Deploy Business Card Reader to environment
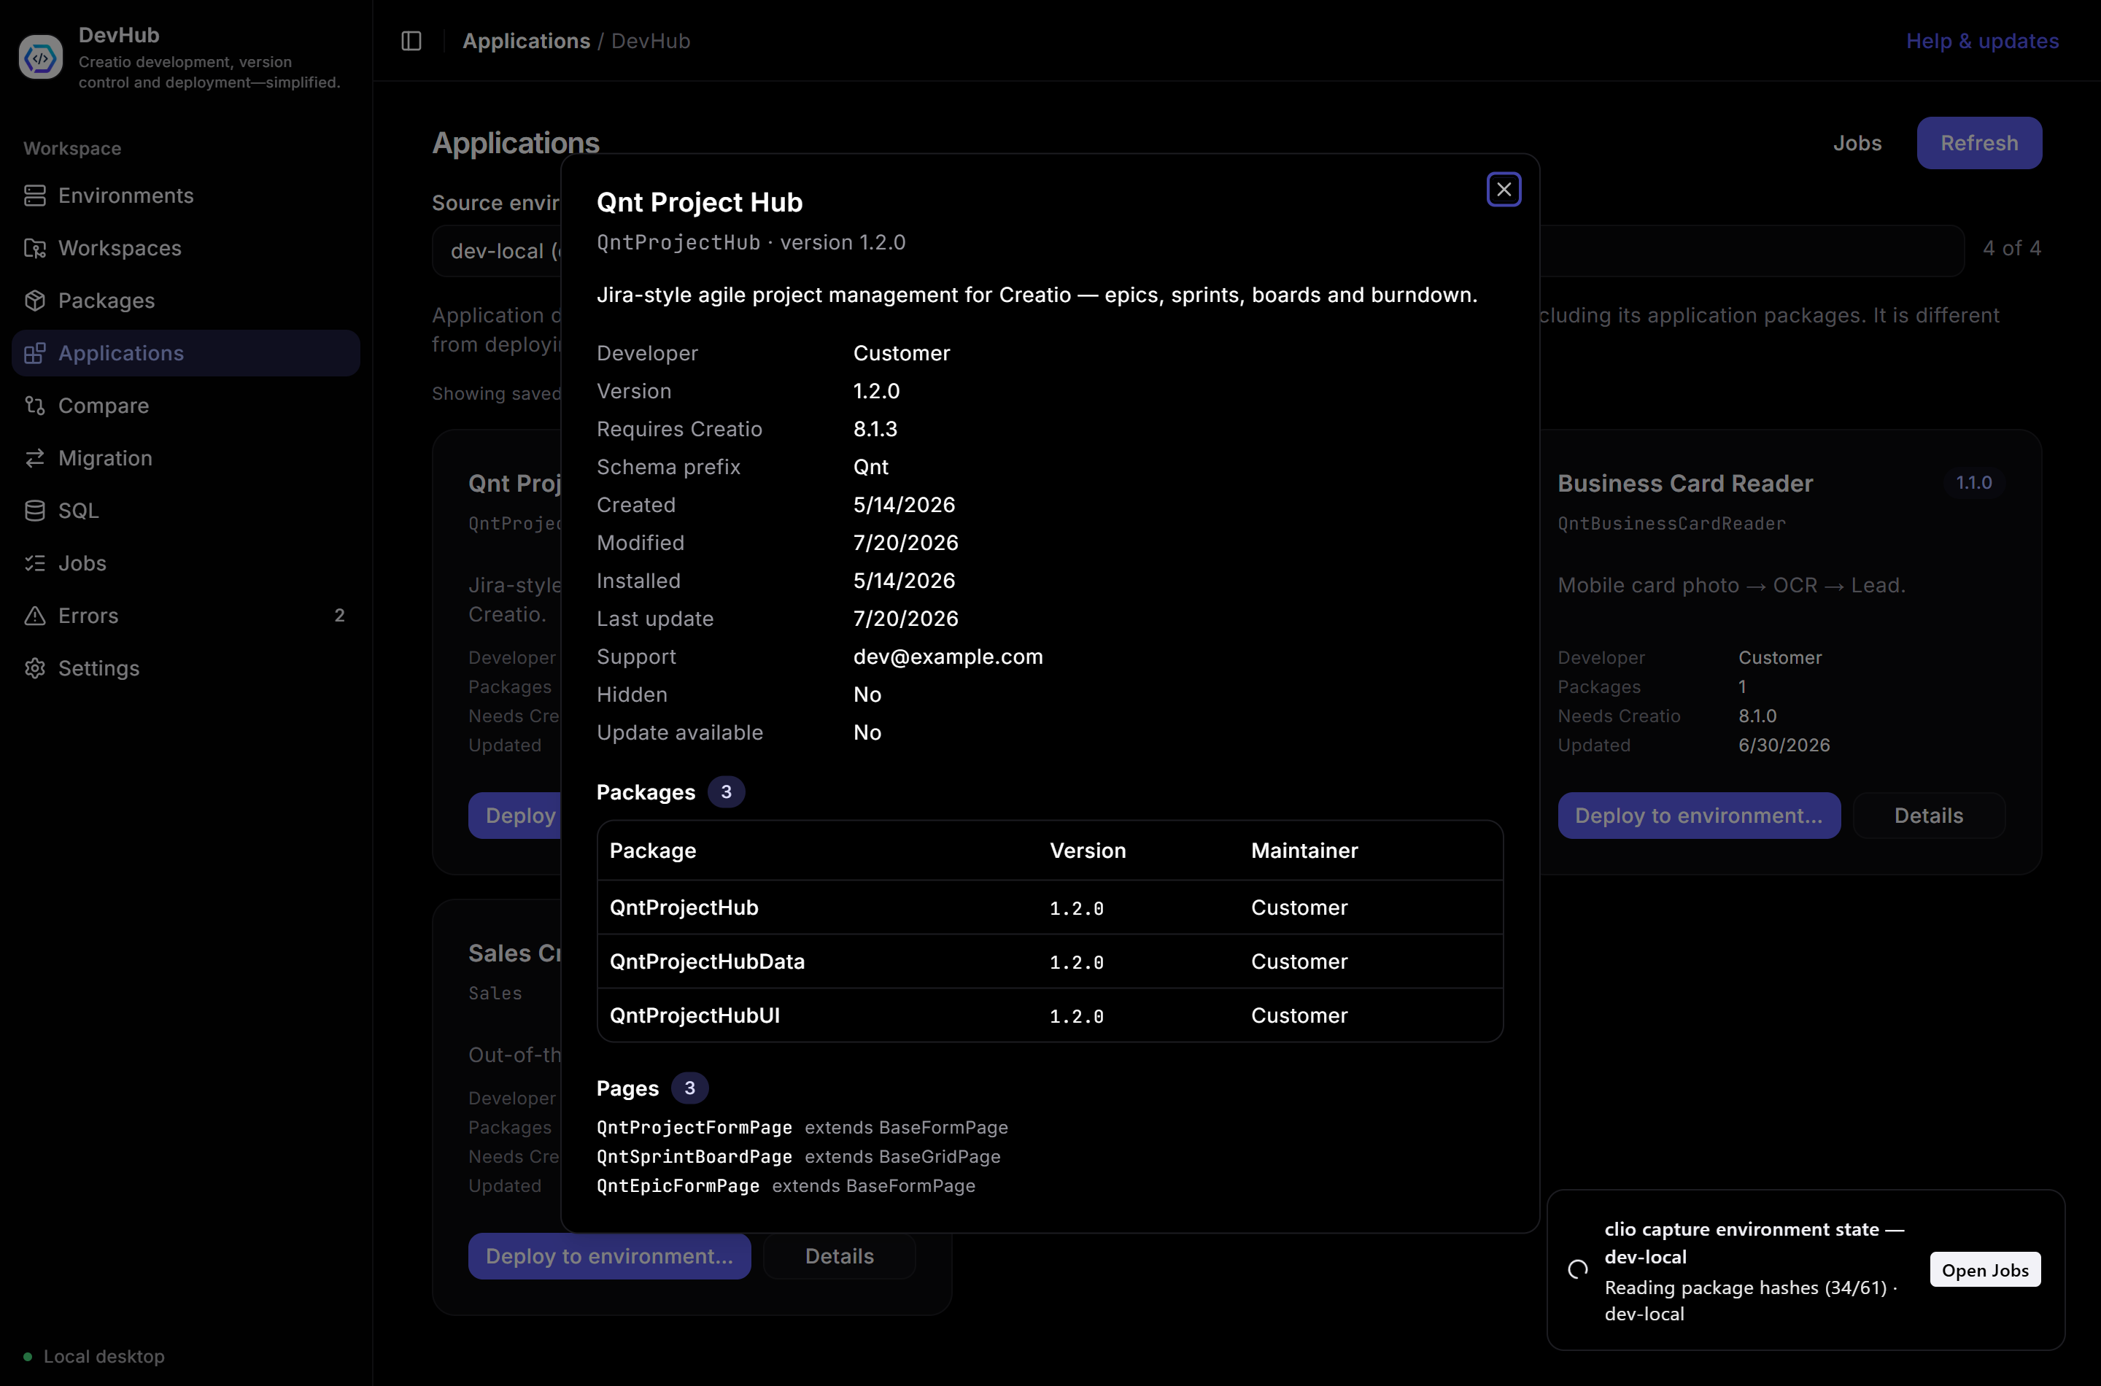The width and height of the screenshot is (2101, 1386). click(1699, 816)
